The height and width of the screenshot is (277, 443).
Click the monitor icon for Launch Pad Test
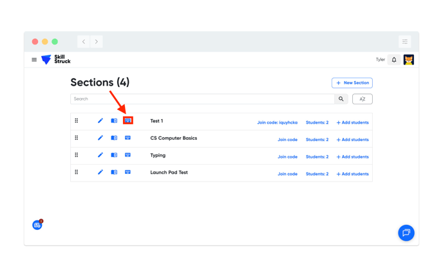(x=127, y=173)
